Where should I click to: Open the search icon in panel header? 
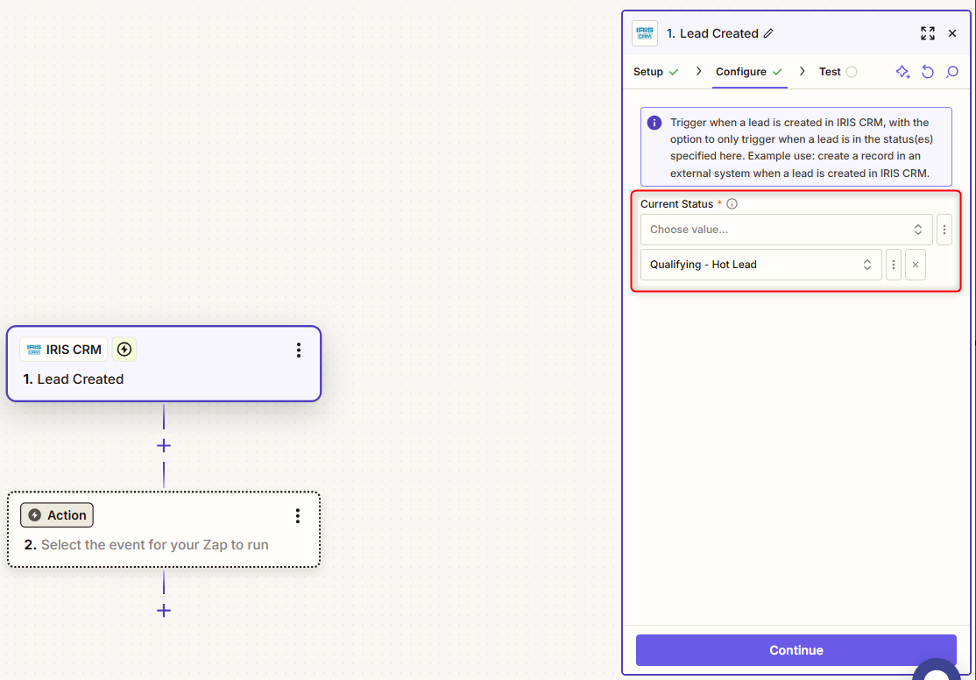(x=952, y=72)
